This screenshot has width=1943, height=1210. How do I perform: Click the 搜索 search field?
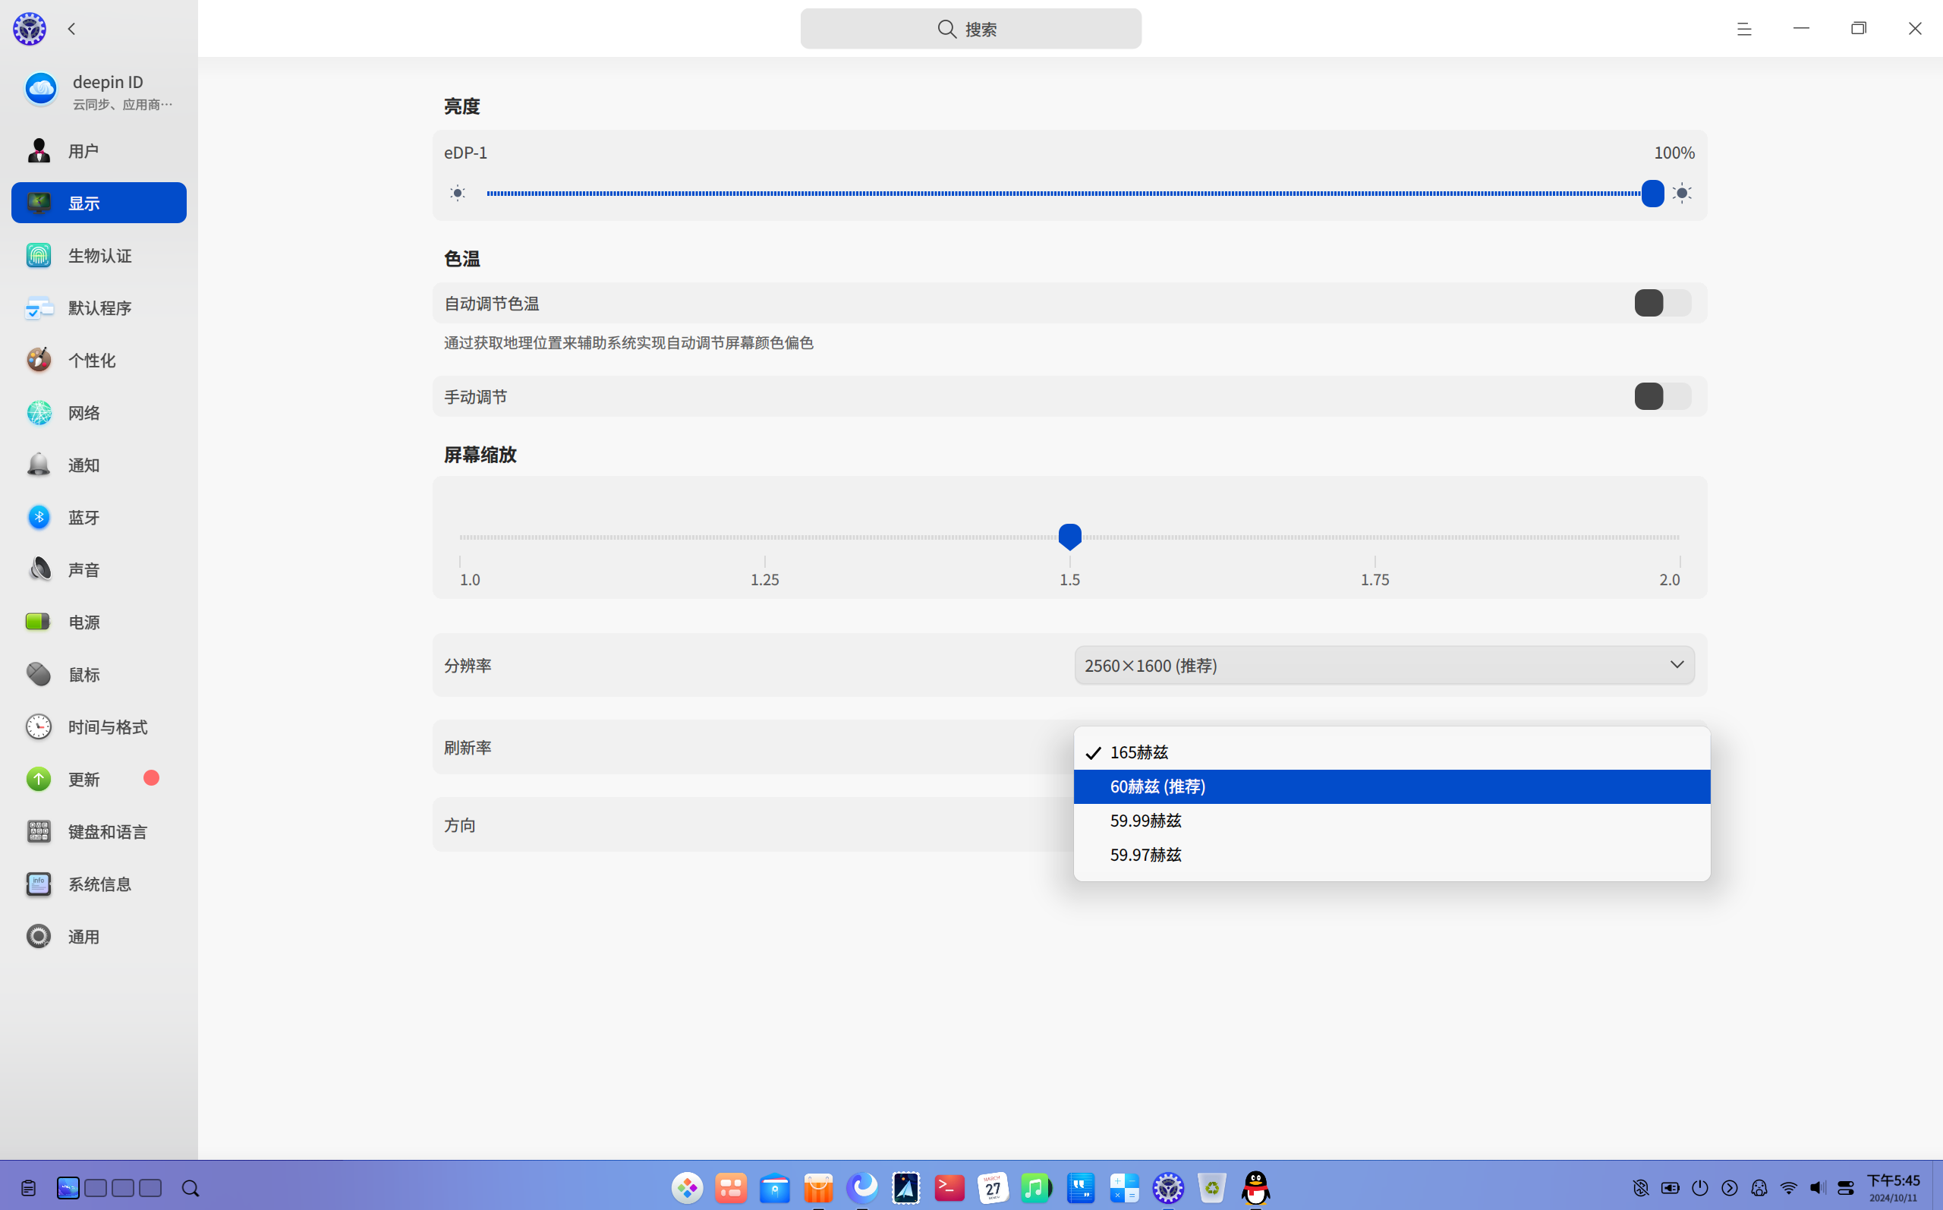point(970,29)
